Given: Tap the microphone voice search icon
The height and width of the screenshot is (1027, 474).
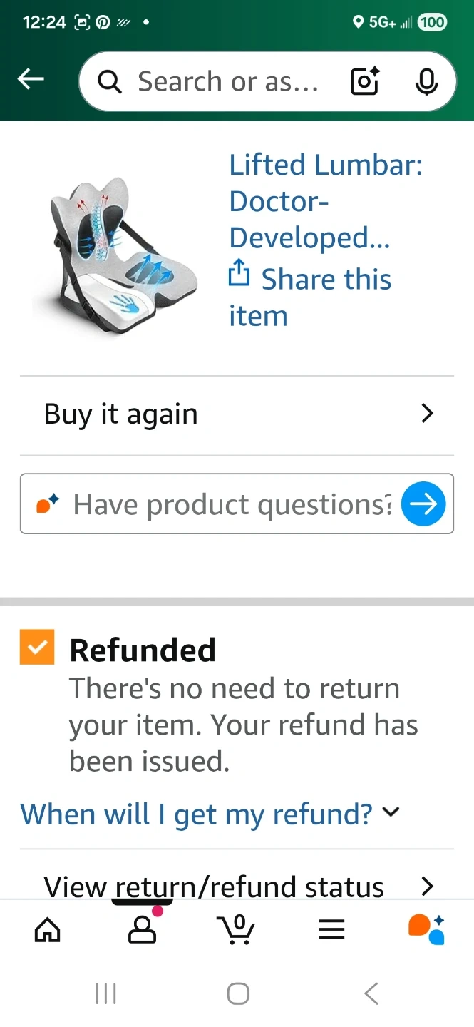Looking at the screenshot, I should pos(426,82).
